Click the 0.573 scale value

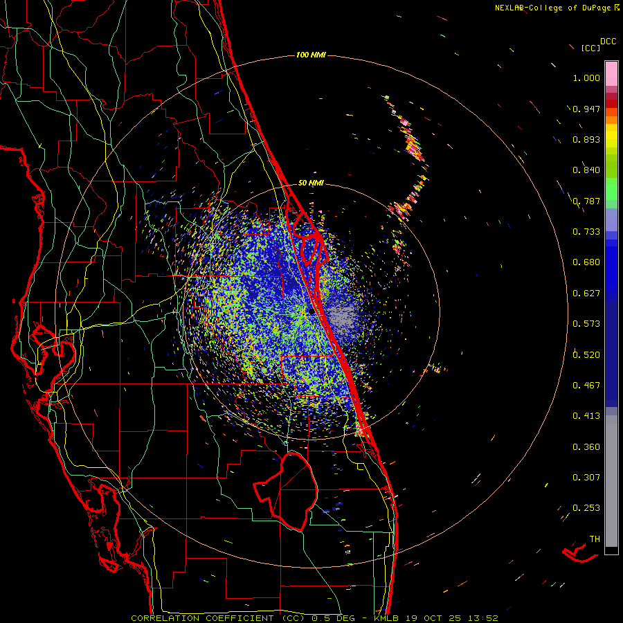point(586,324)
